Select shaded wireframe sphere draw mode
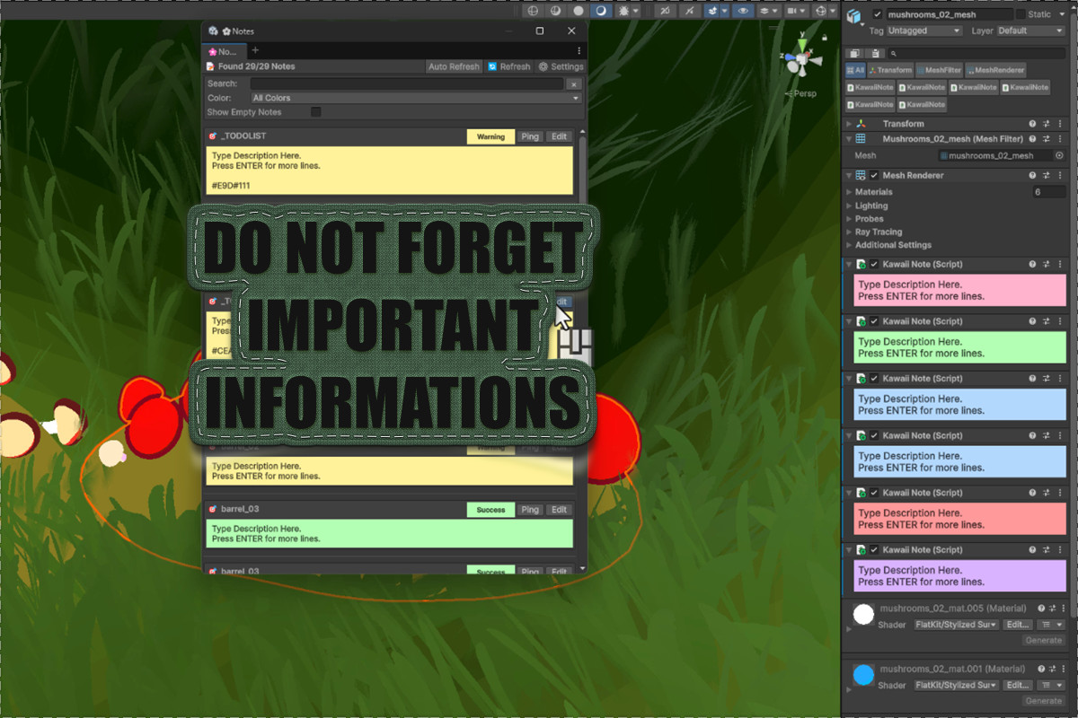Viewport: 1078px width, 718px height. pos(556,11)
